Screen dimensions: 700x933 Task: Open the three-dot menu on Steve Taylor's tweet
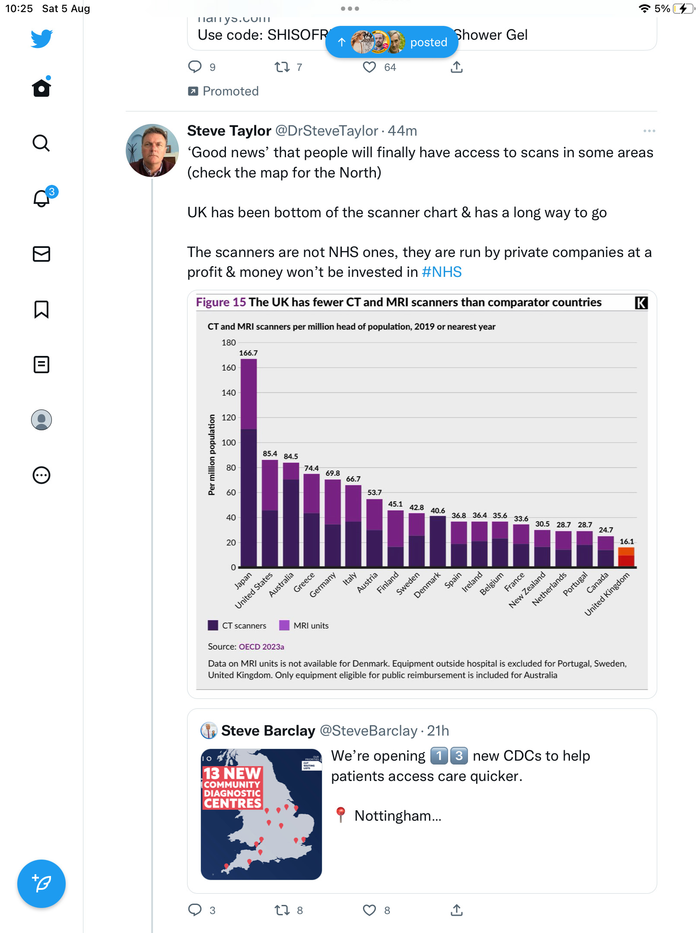[x=649, y=130]
